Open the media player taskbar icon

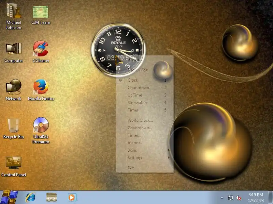point(72,198)
